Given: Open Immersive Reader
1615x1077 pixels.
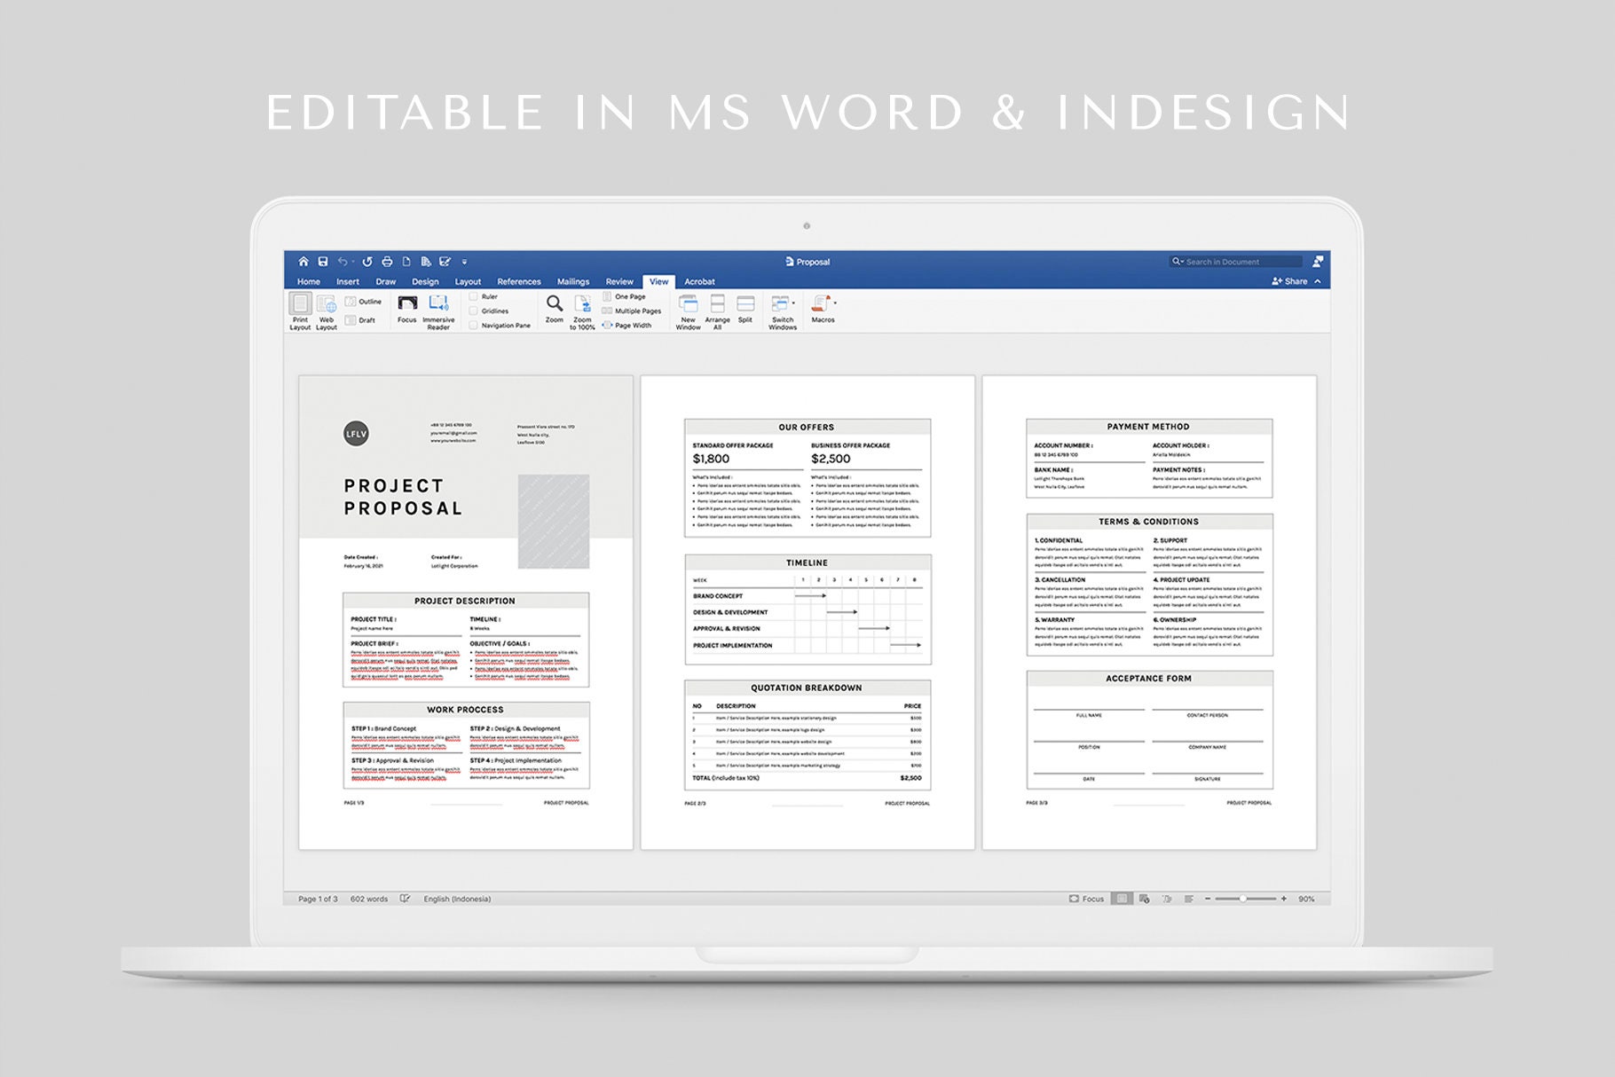Looking at the screenshot, I should 438,308.
